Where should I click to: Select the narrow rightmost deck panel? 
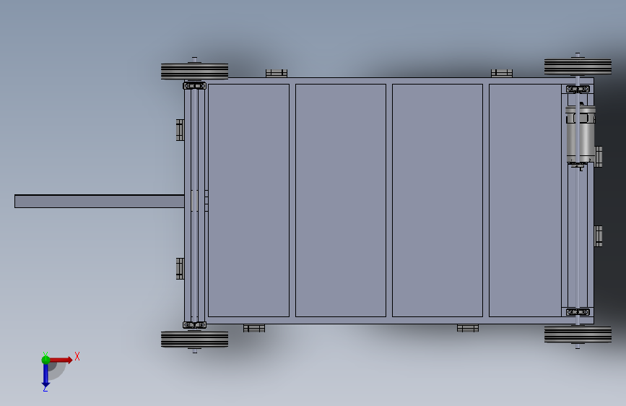[x=525, y=200]
